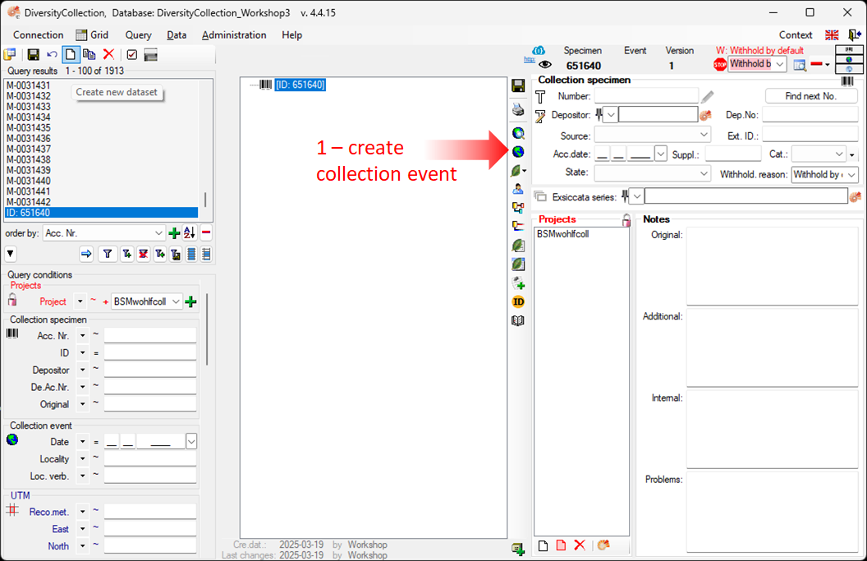The width and height of the screenshot is (867, 561).
Task: Click the save icon in the left toolbar
Action: click(33, 54)
